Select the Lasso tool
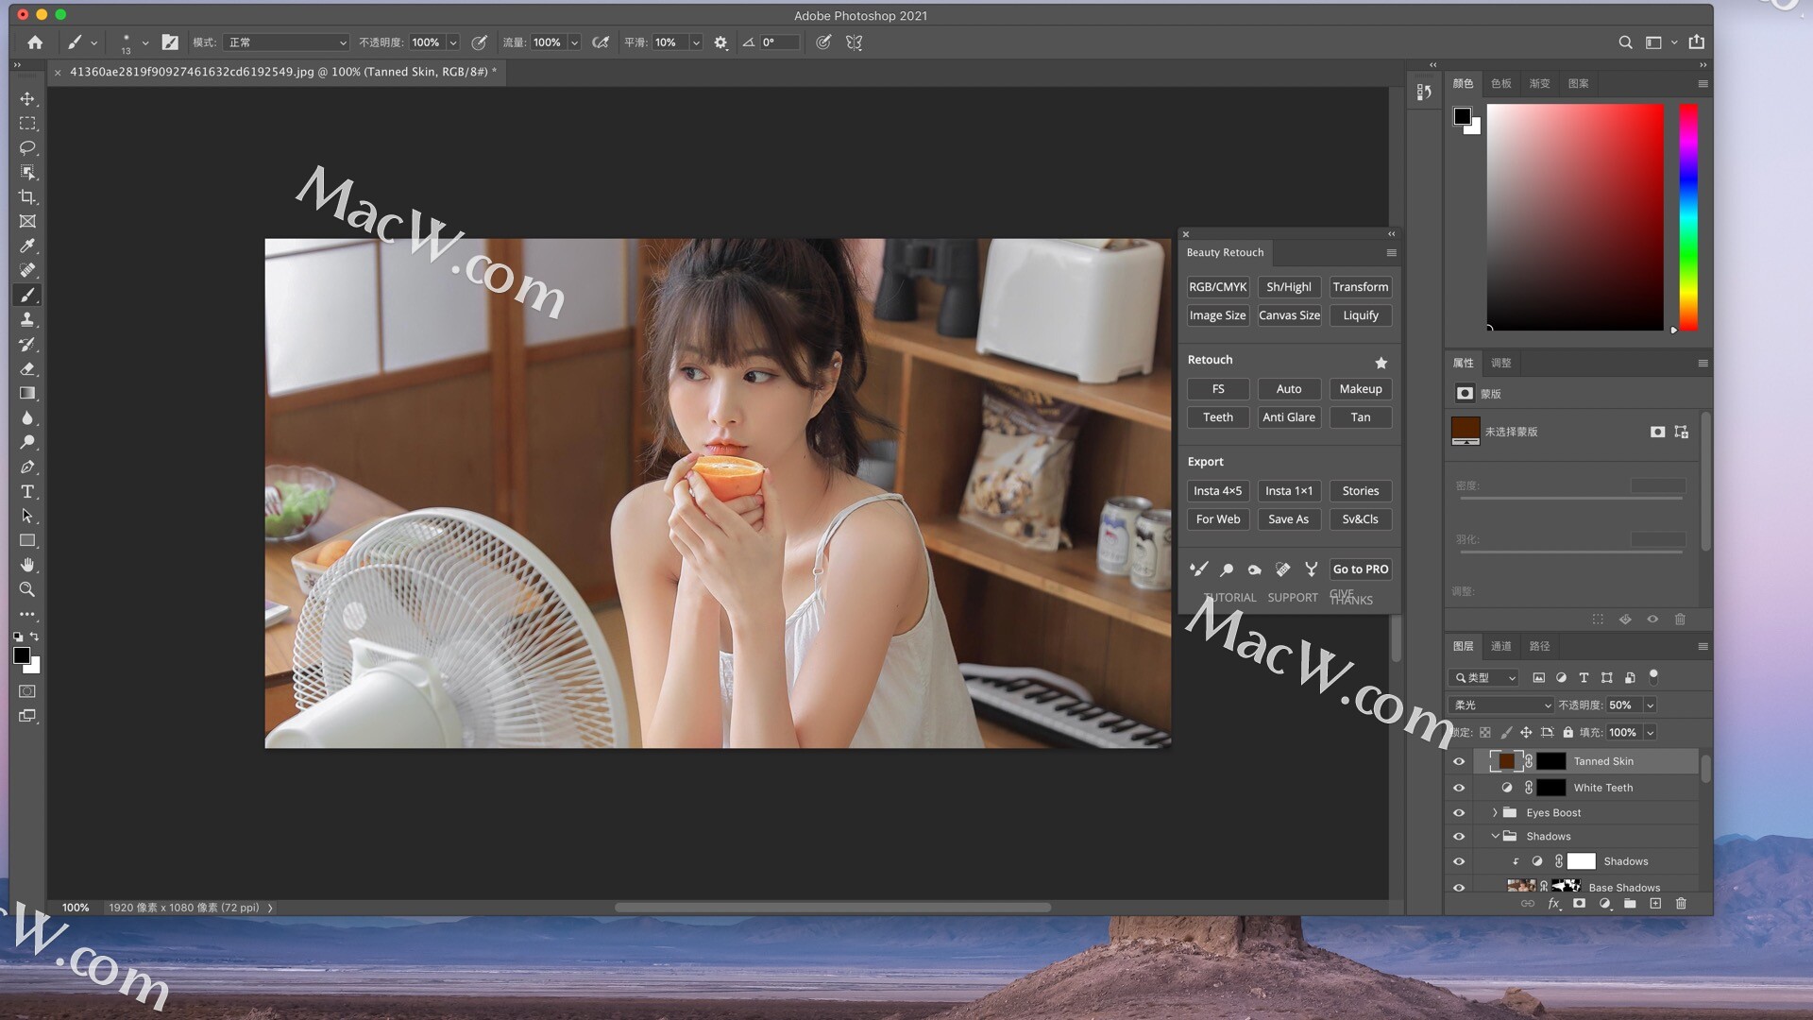 point(27,147)
